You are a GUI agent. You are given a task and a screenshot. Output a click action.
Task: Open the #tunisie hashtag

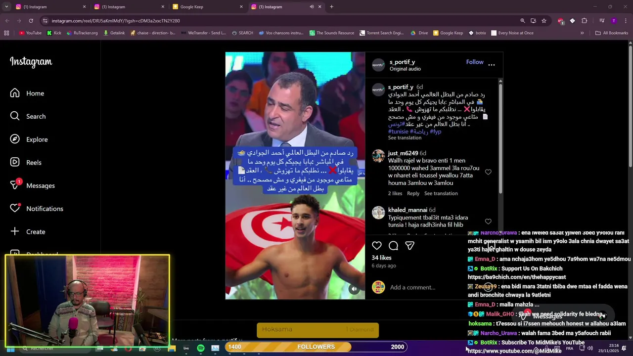point(398,132)
